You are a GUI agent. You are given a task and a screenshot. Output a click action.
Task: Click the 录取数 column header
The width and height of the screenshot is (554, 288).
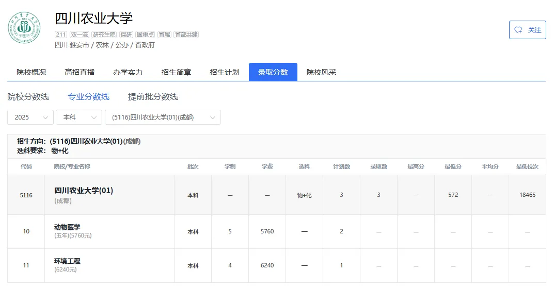pyautogui.click(x=379, y=166)
